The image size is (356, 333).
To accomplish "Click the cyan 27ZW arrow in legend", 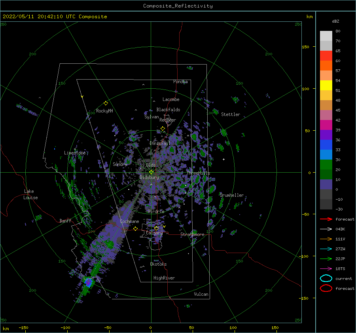I will [x=326, y=249].
